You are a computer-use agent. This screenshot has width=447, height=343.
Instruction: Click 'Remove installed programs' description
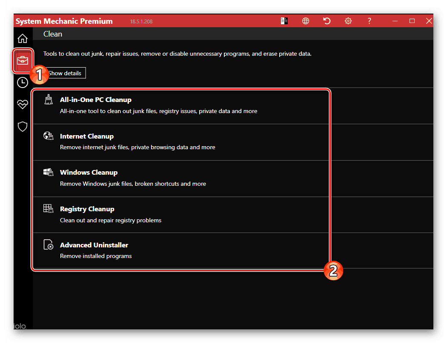96,256
